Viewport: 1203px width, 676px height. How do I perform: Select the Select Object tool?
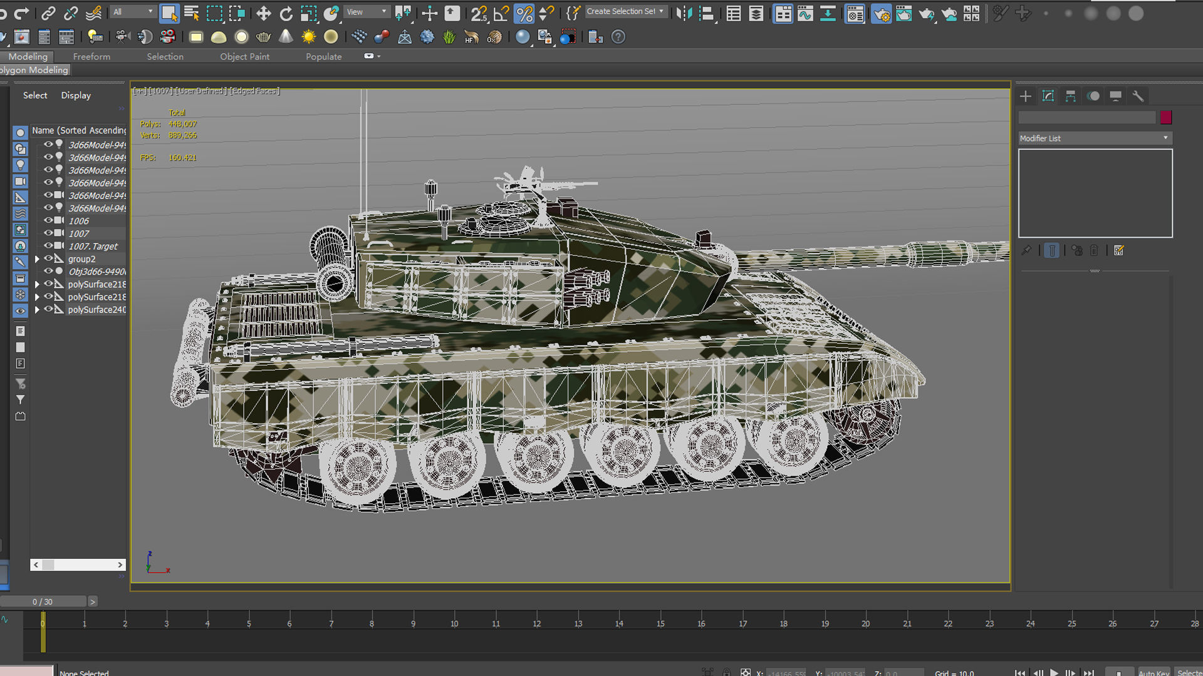[x=169, y=12]
